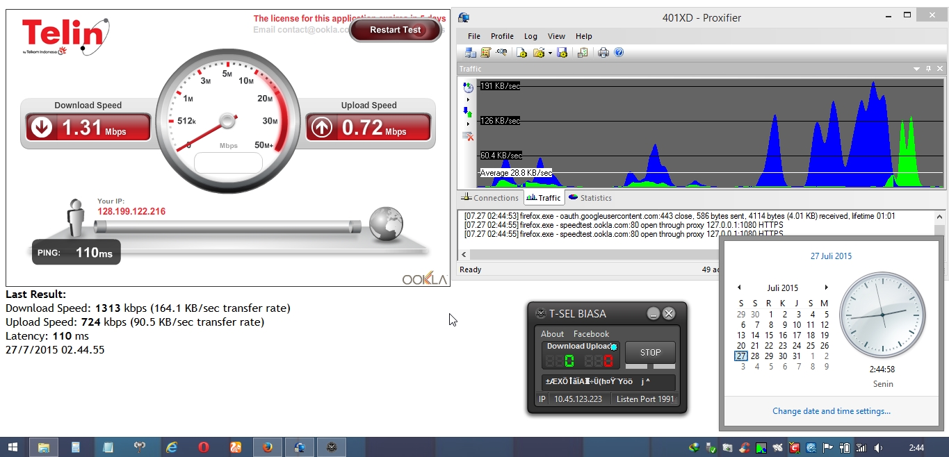Open the blue Help question mark icon
The height and width of the screenshot is (457, 949).
tap(619, 53)
